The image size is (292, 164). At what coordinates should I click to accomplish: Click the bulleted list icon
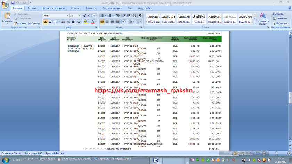click(102, 16)
